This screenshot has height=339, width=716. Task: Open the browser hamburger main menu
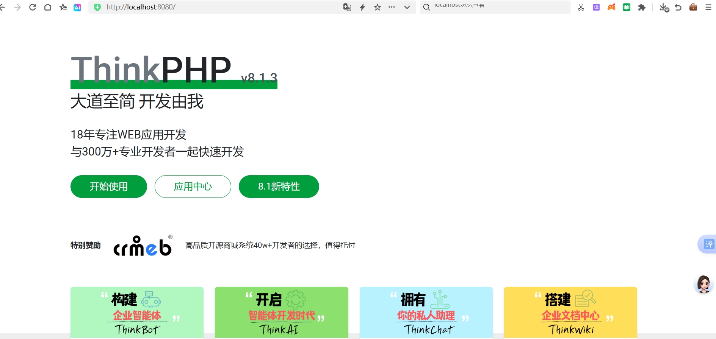pos(708,7)
